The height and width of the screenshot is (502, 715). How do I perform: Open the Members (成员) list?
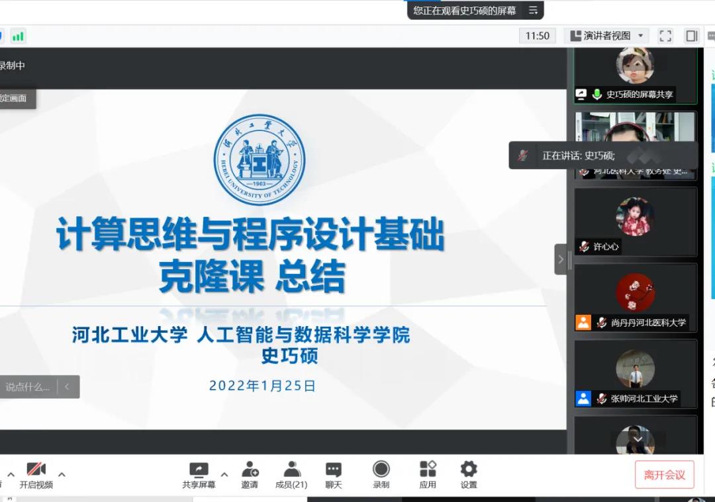click(291, 470)
